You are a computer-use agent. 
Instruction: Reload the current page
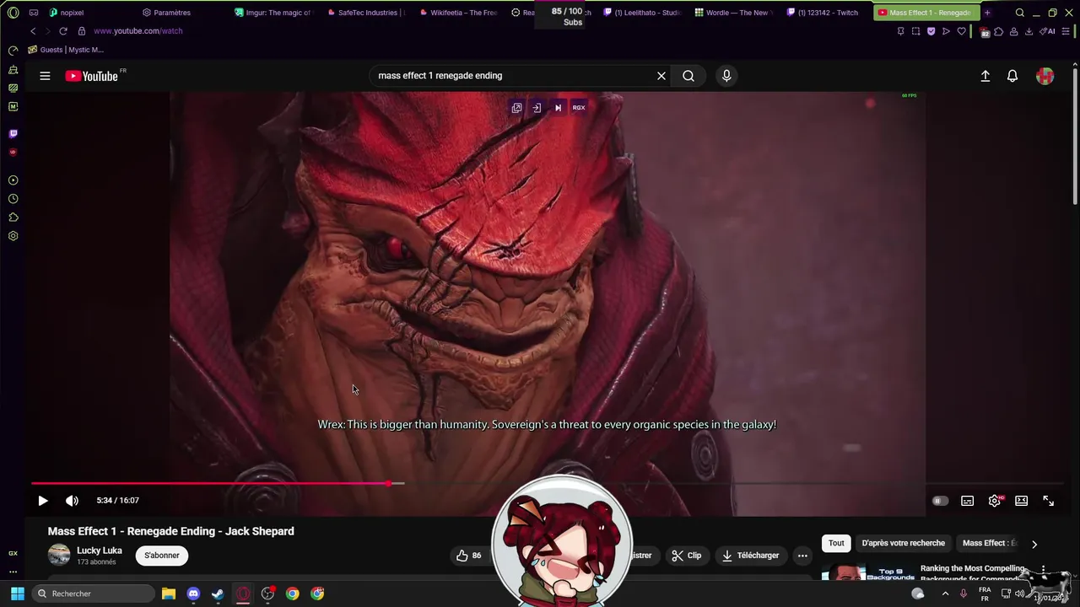(62, 31)
